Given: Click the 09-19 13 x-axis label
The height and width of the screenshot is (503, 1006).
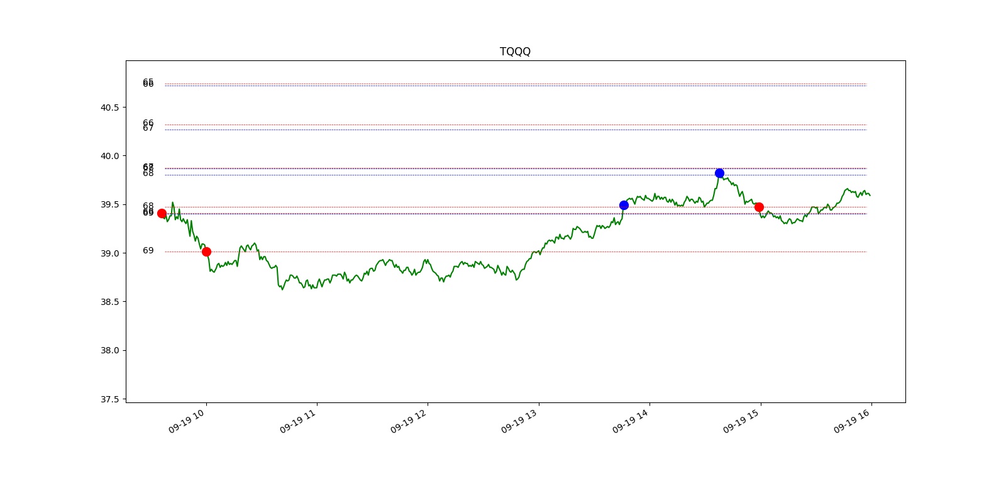Looking at the screenshot, I should point(520,421).
